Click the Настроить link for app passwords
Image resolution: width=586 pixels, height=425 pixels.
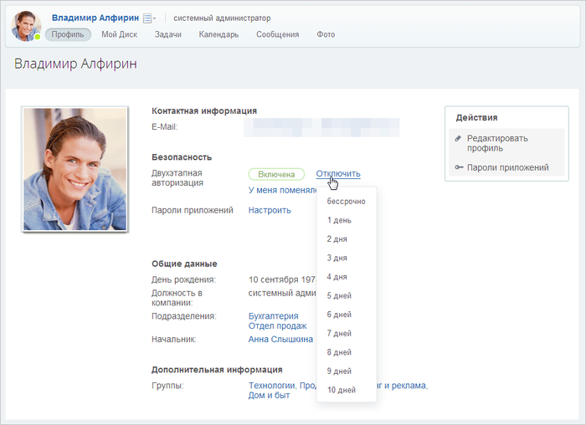270,210
